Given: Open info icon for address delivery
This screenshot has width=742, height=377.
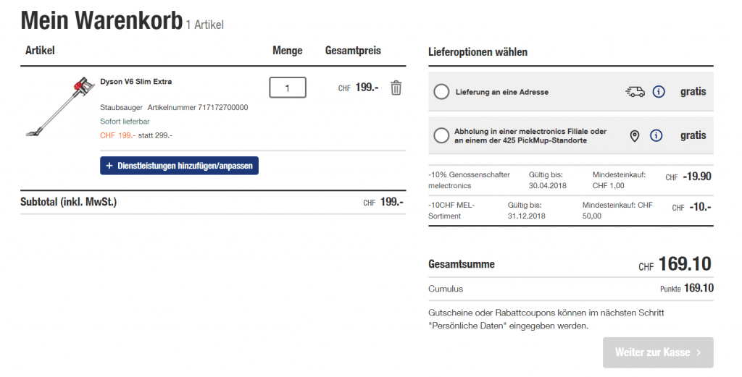Looking at the screenshot, I should click(658, 92).
